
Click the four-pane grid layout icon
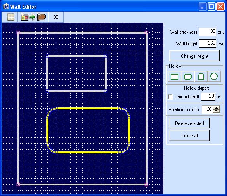[11, 17]
